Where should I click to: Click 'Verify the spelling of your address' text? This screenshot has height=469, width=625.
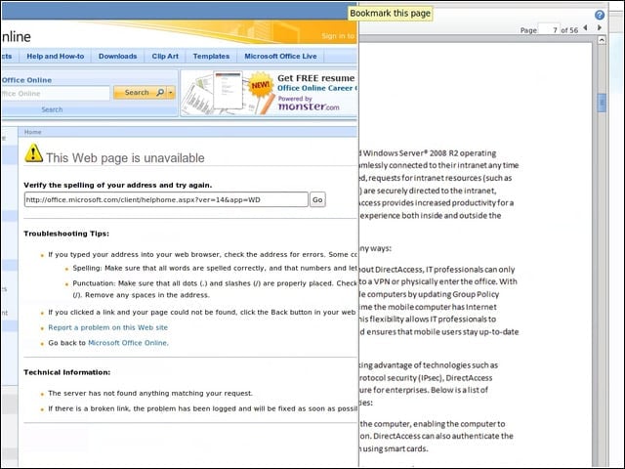[118, 185]
